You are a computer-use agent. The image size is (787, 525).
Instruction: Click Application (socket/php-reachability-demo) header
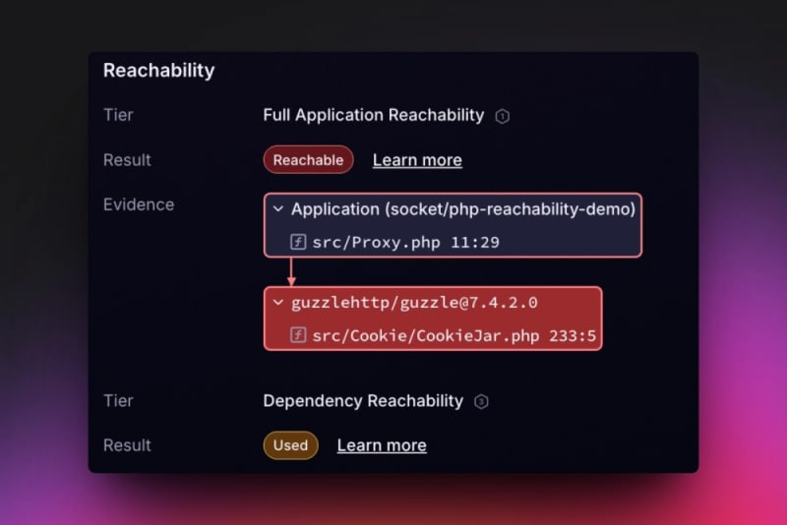tap(462, 209)
